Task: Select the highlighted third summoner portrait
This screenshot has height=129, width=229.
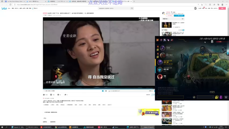Action: point(160,62)
